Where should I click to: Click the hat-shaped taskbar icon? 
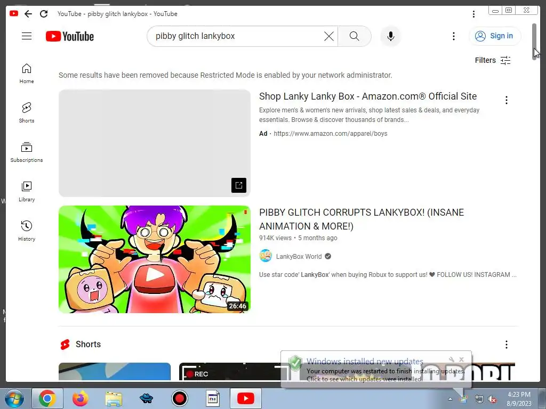(147, 398)
